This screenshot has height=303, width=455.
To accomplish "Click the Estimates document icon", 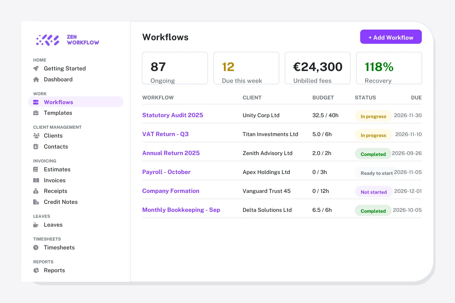I will tap(36, 170).
